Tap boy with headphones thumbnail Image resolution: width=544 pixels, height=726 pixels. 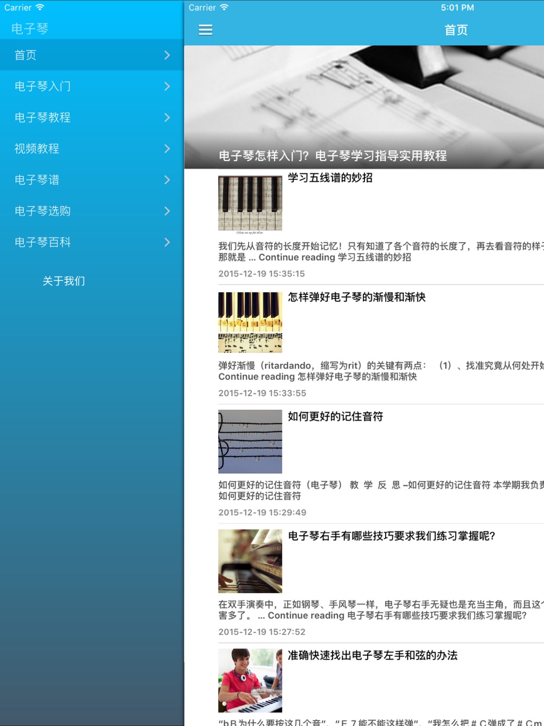250,680
